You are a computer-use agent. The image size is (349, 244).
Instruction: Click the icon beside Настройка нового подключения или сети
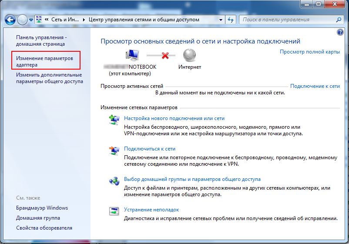114,120
